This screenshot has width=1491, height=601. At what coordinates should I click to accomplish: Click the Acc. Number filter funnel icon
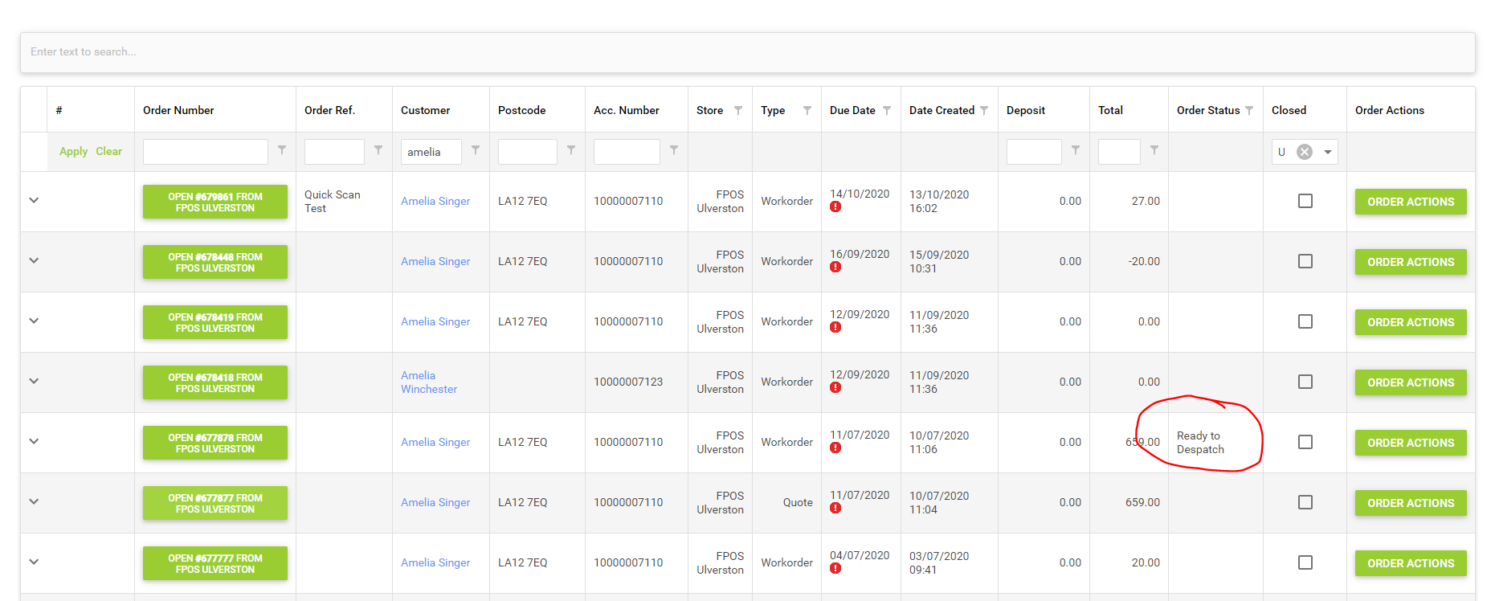point(674,150)
